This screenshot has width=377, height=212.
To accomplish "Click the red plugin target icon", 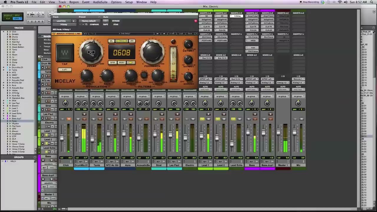I will tap(196, 21).
